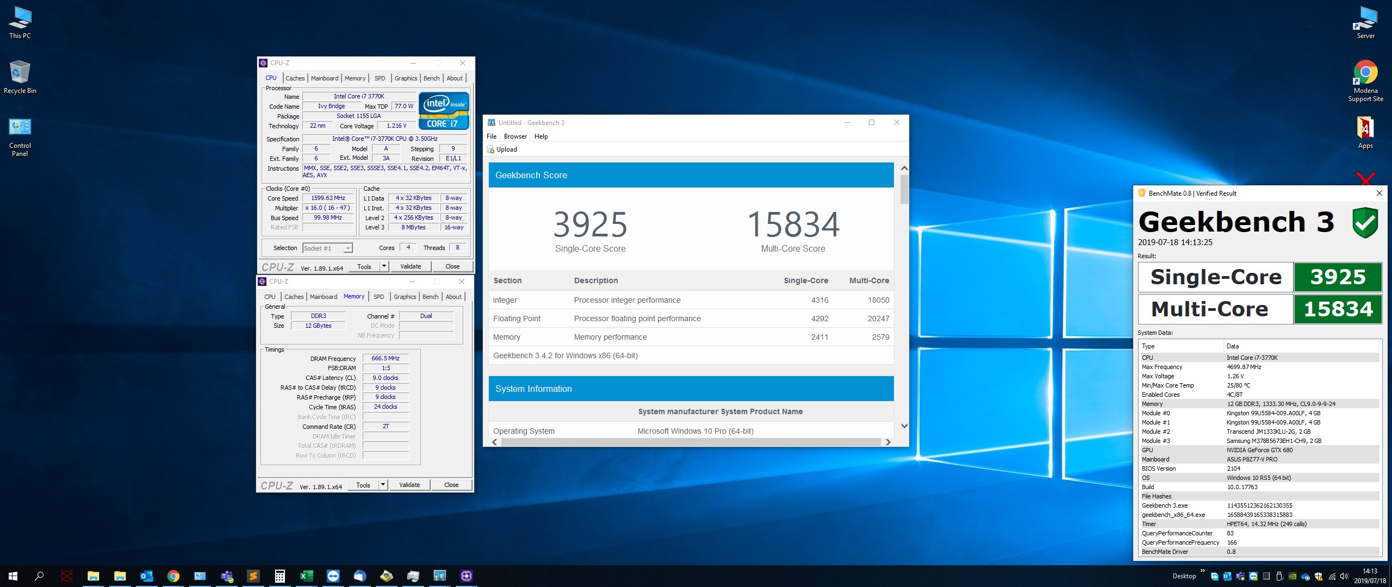Open the Modena Support Site Chrome shortcut
This screenshot has width=1392, height=587.
(x=1365, y=81)
